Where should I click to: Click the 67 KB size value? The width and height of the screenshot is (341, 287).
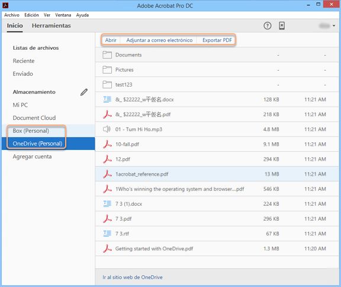tap(272, 234)
